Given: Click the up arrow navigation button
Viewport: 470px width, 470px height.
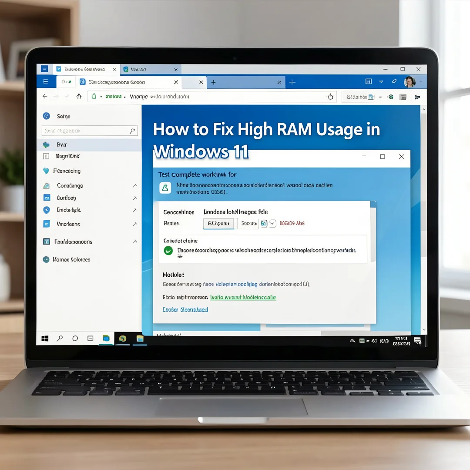Looking at the screenshot, I should point(79,96).
